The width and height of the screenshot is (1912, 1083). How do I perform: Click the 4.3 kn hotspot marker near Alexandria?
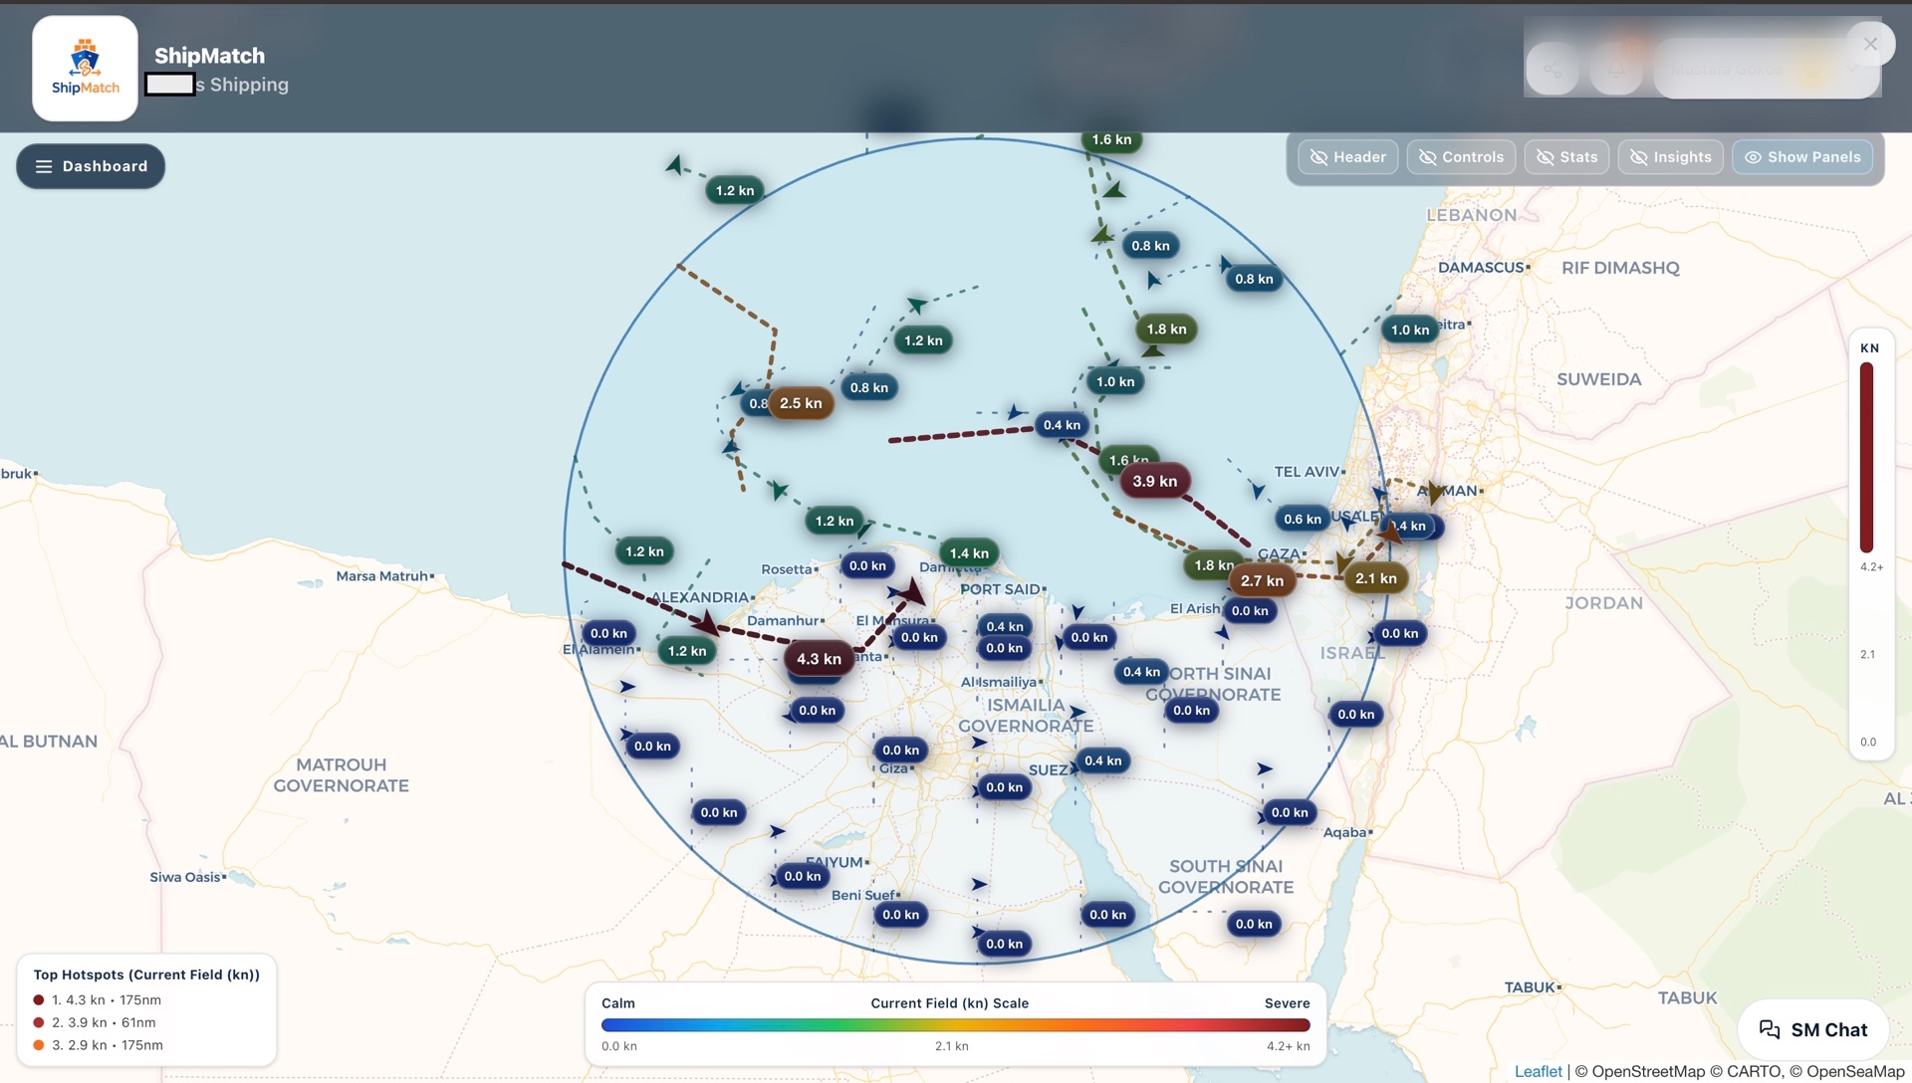[x=817, y=658]
